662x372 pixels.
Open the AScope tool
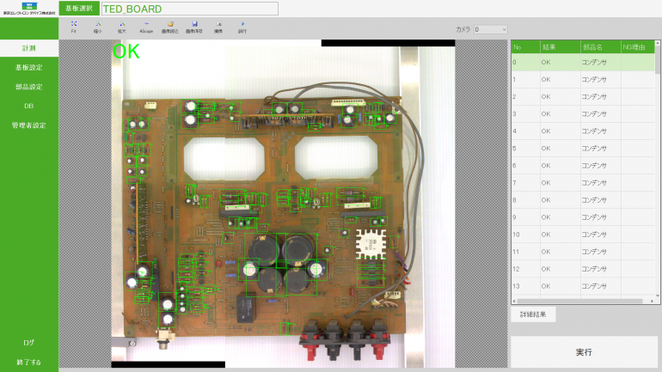coord(146,27)
